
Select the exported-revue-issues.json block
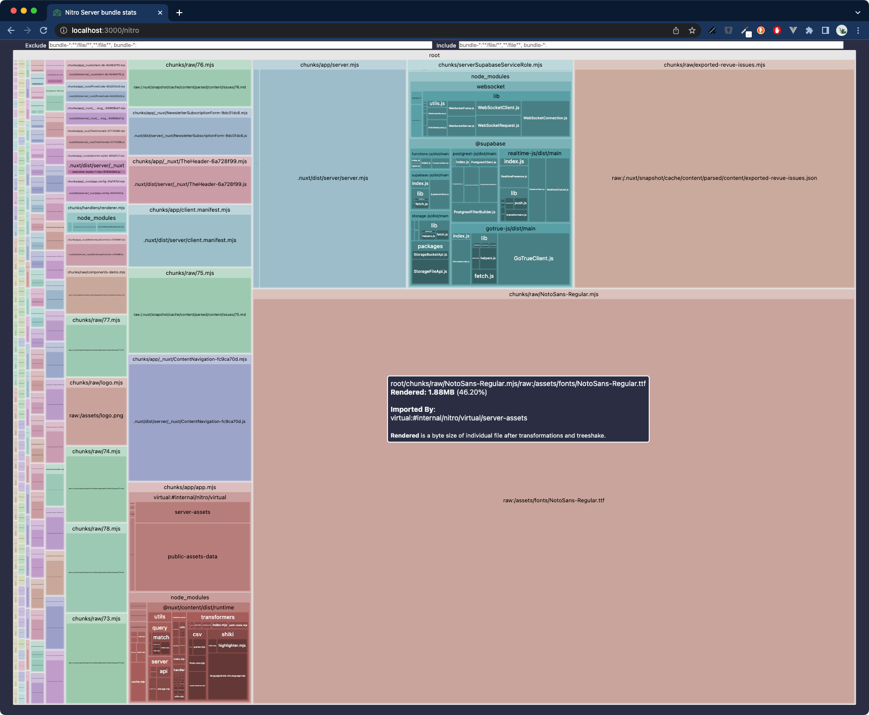tap(714, 178)
